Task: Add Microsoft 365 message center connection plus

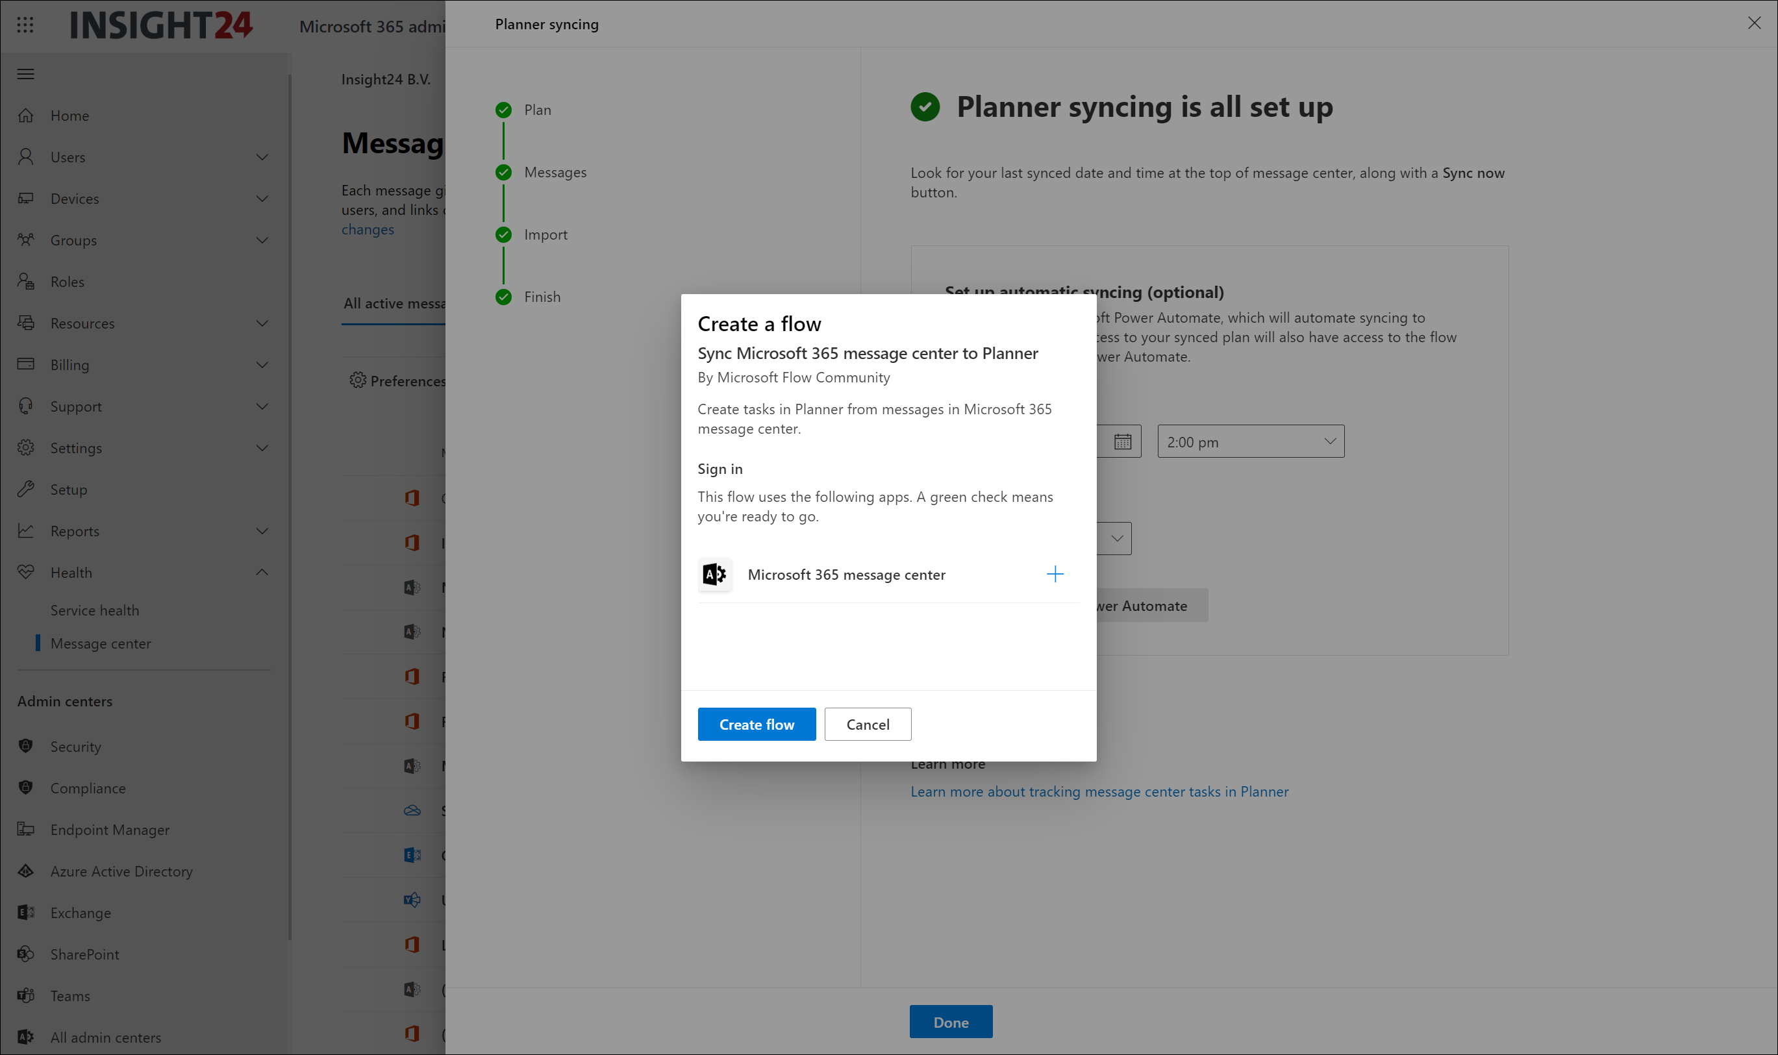Action: tap(1055, 574)
